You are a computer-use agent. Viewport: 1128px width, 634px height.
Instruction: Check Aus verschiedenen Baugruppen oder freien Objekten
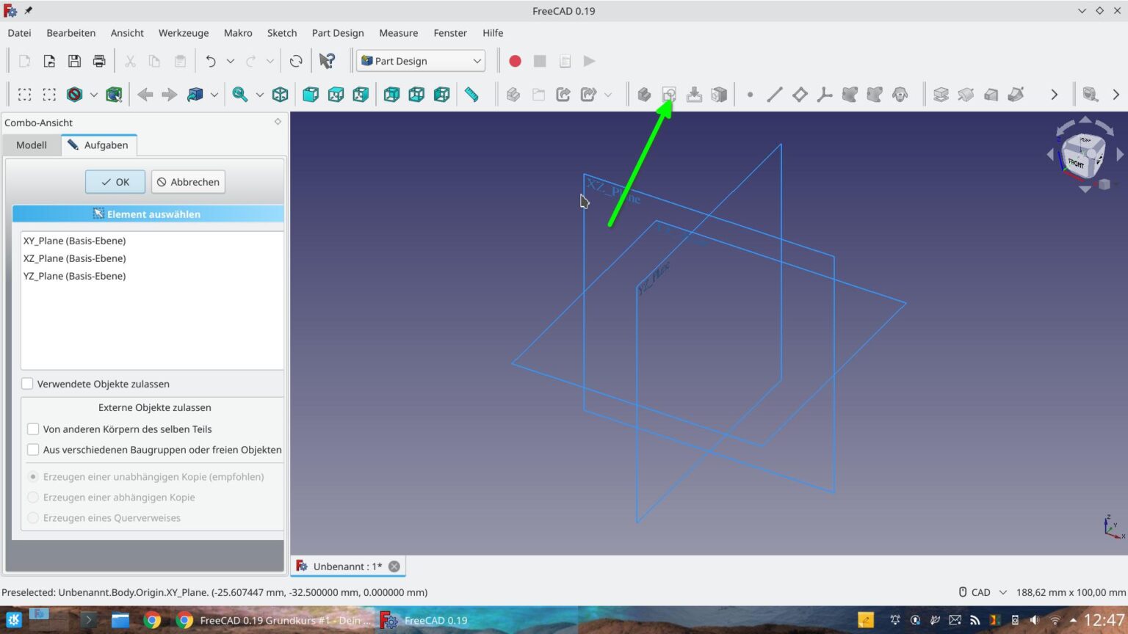33,449
